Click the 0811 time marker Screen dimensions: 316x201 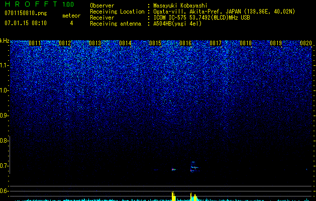(35, 43)
